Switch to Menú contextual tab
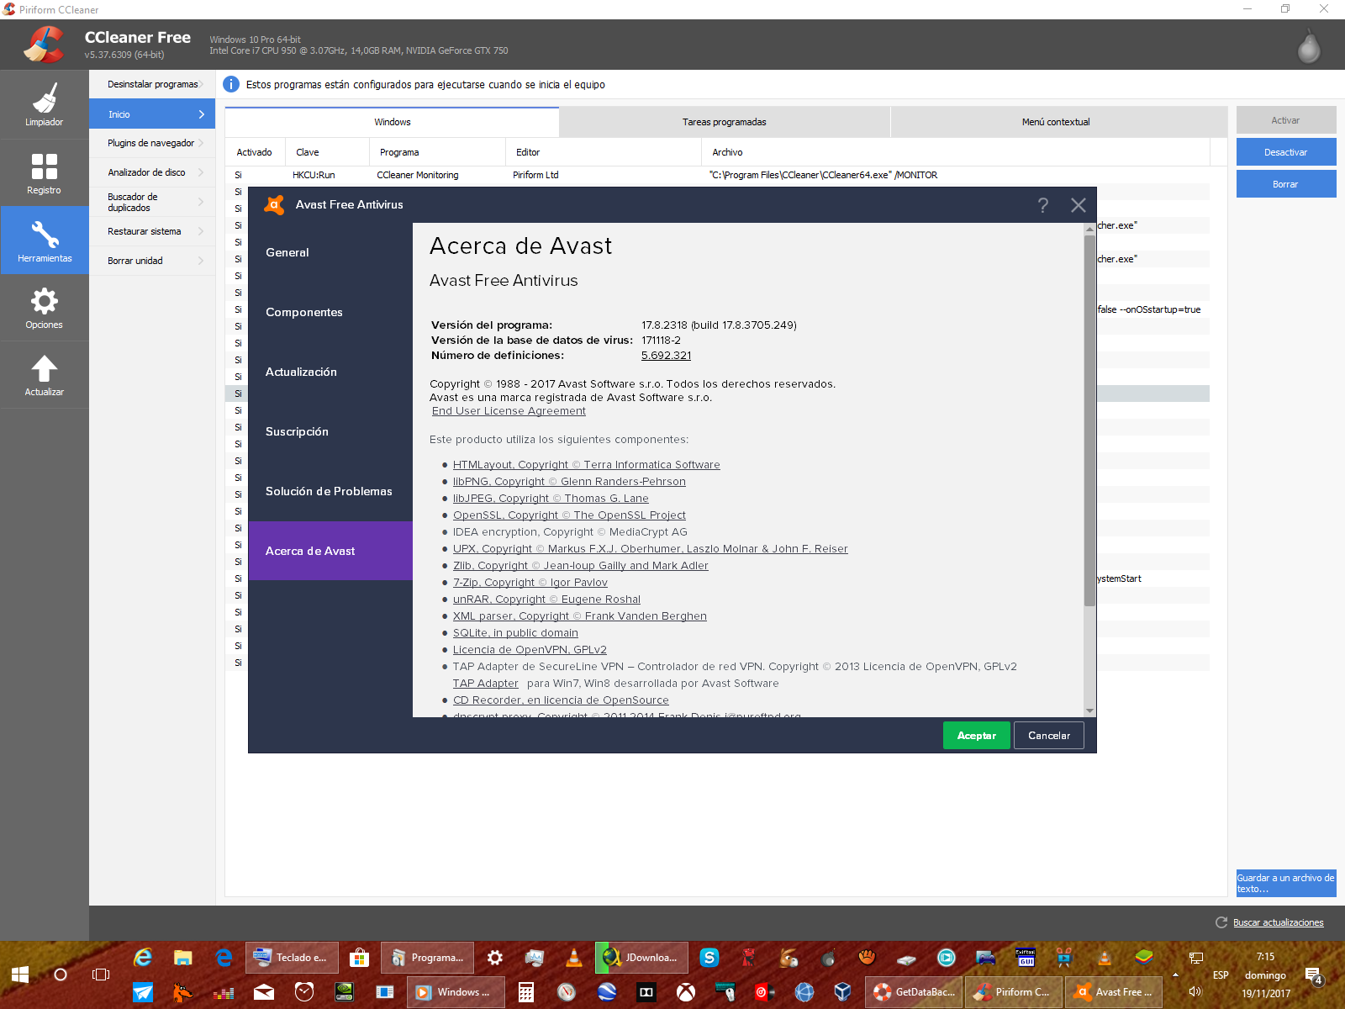Image resolution: width=1345 pixels, height=1009 pixels. pos(1055,122)
